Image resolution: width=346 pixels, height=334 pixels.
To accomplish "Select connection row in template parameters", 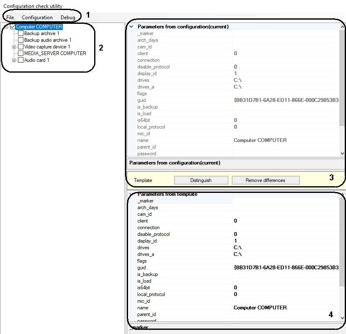I will pos(238,228).
